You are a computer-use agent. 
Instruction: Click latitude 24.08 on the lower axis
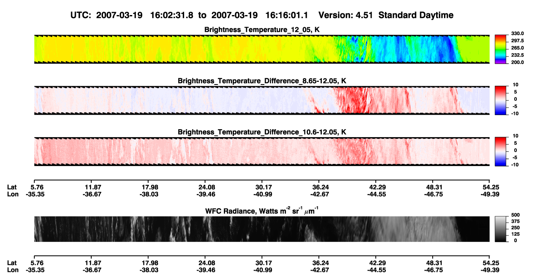click(x=205, y=263)
